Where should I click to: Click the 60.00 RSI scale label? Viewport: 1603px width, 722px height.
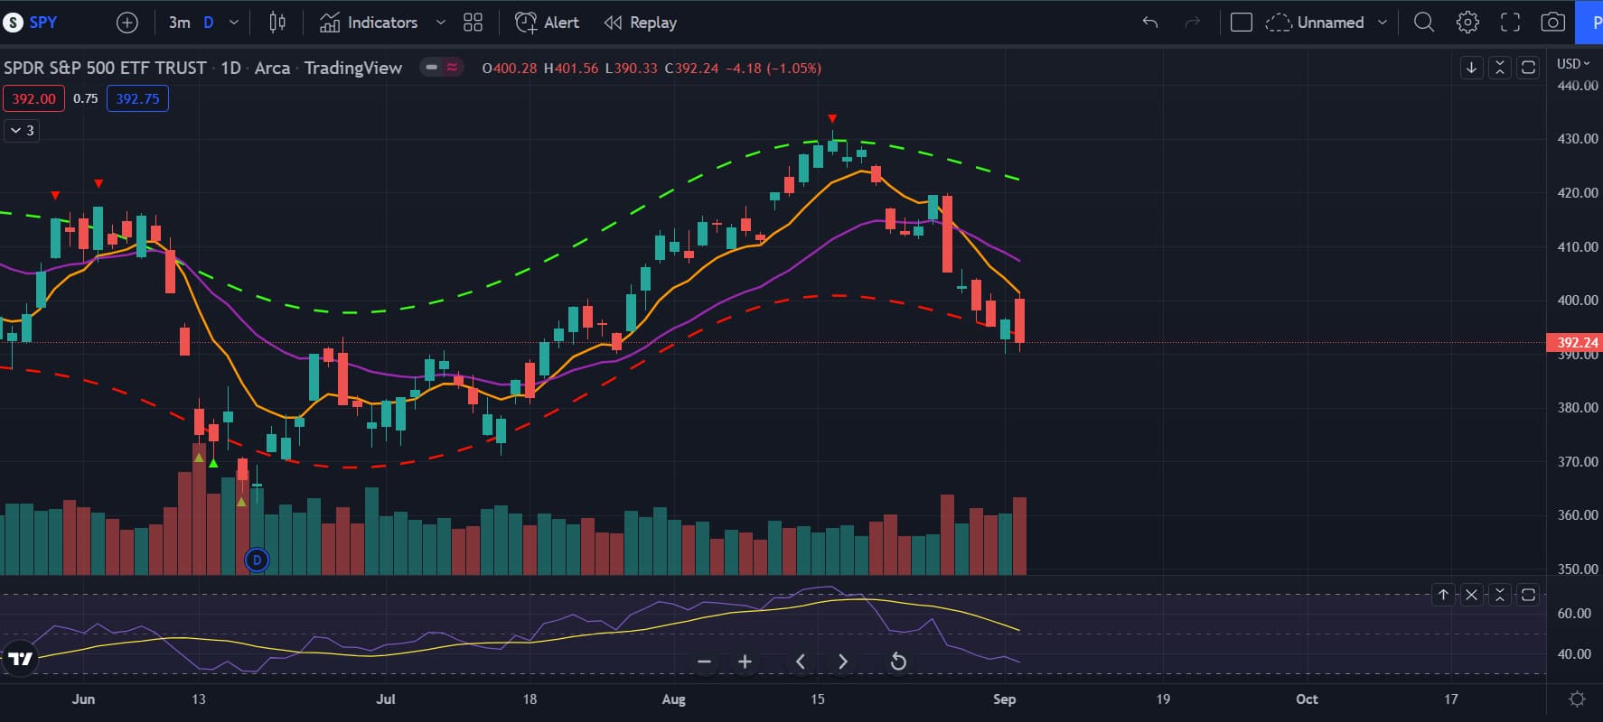tap(1574, 614)
